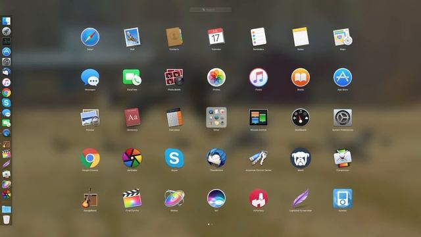Screen dimensions: 421x237
Task: Open the Calendar app showing 17
Action: (x=216, y=37)
